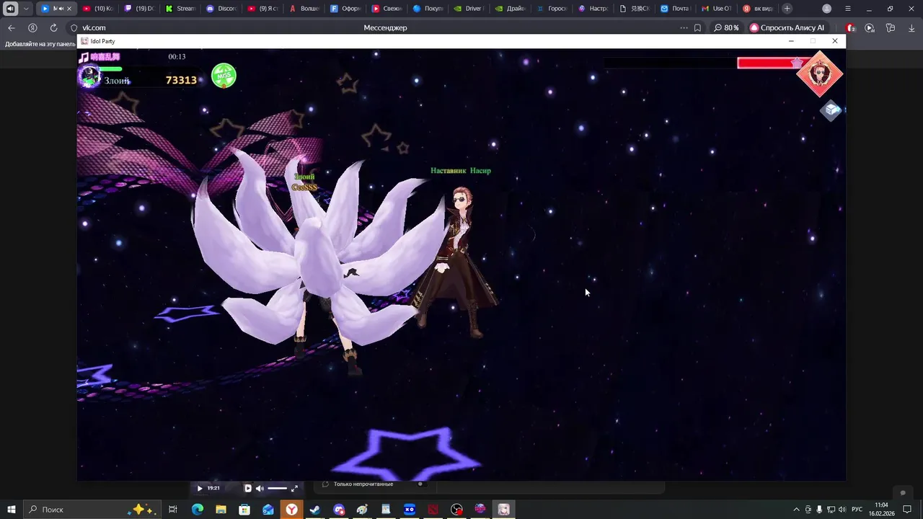Click the 73313 score counter
The width and height of the screenshot is (923, 519).
(x=181, y=80)
